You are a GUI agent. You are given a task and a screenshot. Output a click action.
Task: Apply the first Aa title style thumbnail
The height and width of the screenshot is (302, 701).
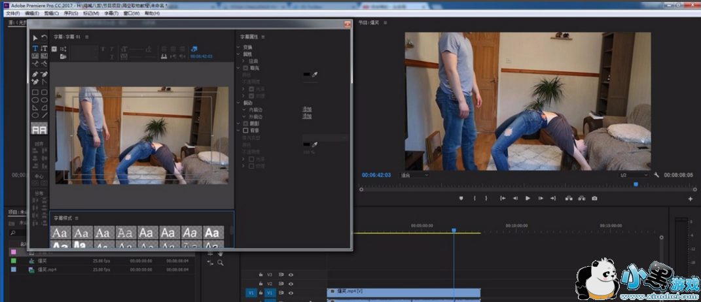[60, 233]
